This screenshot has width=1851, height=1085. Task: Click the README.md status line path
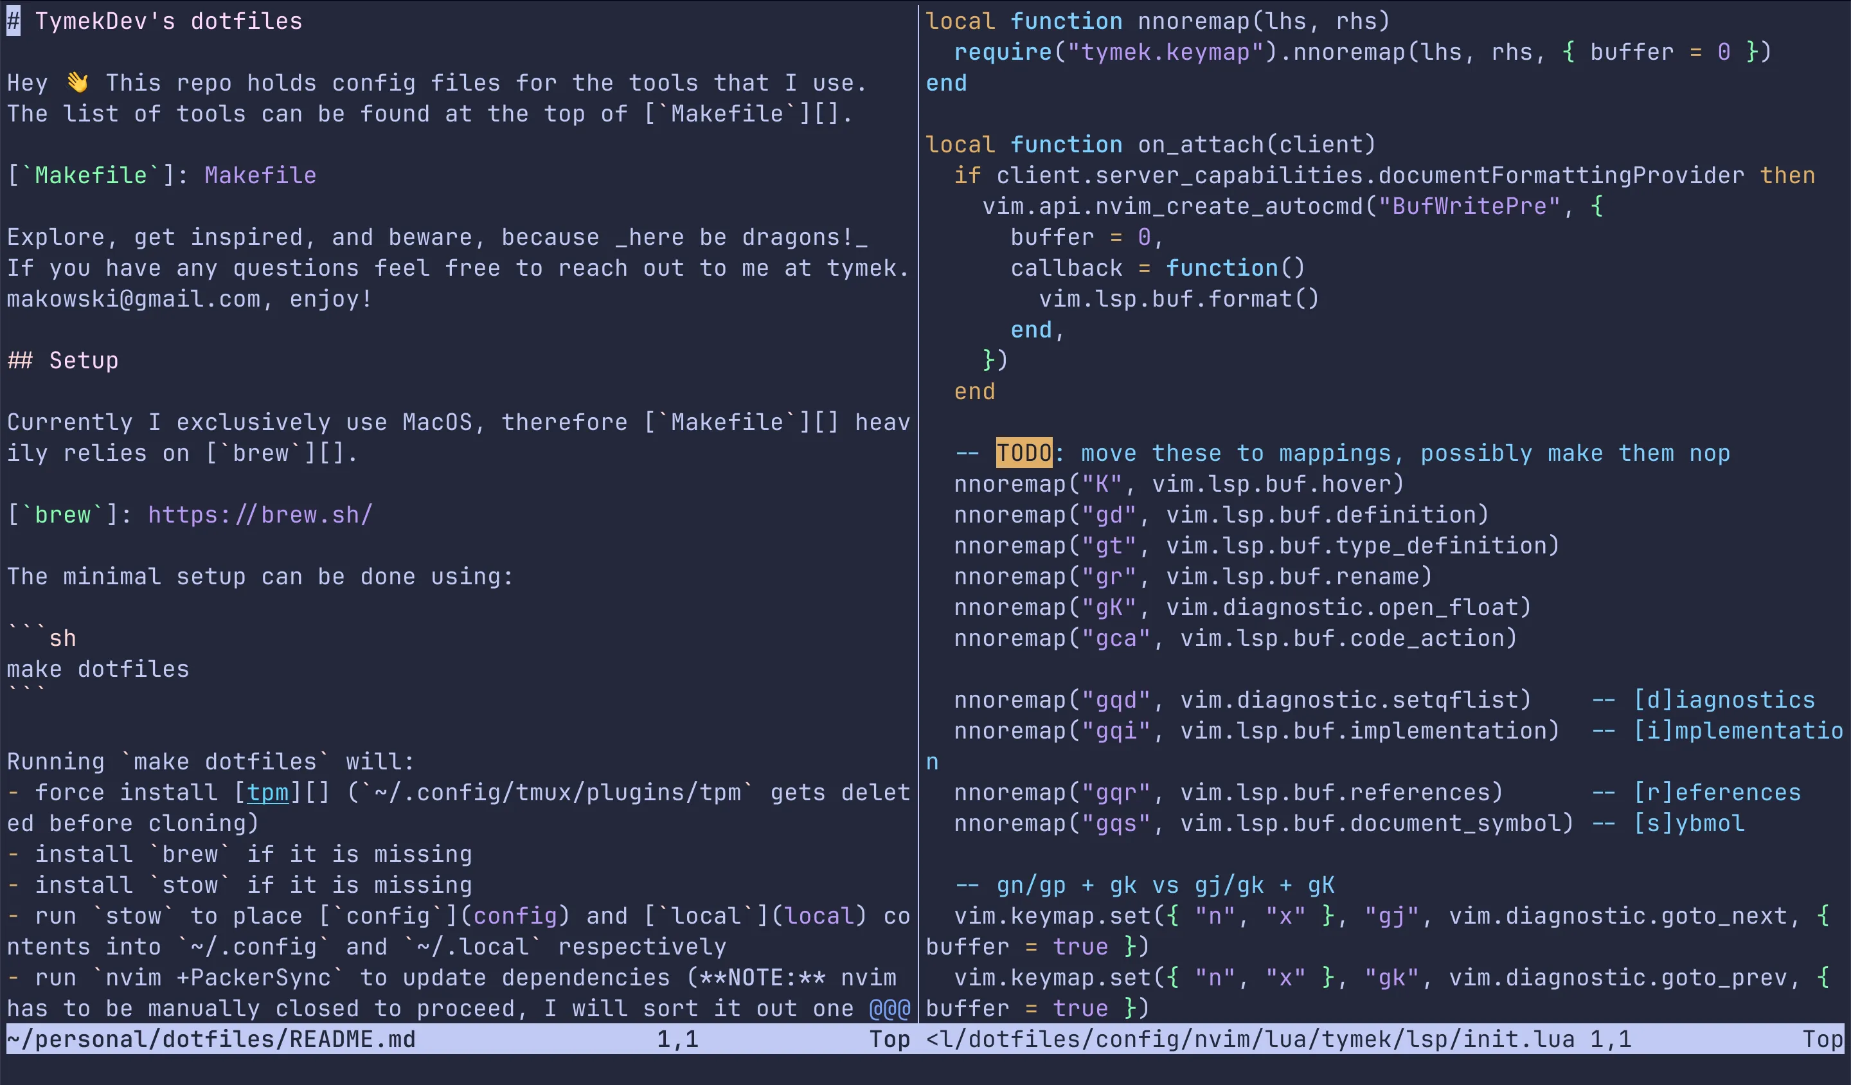pyautogui.click(x=211, y=1039)
